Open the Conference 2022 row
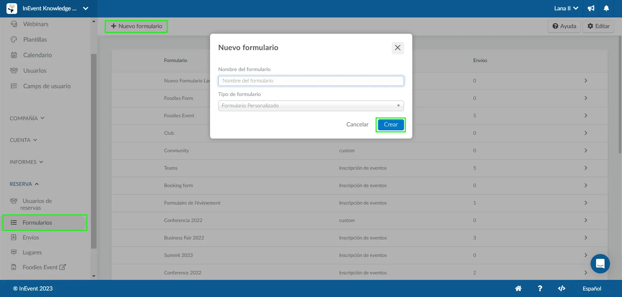Screen dimensions: 622x297 (x=360, y=272)
